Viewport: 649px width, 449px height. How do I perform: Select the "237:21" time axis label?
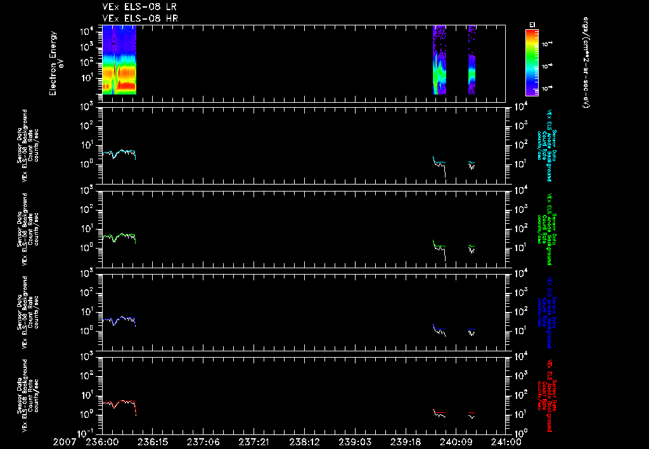click(254, 442)
